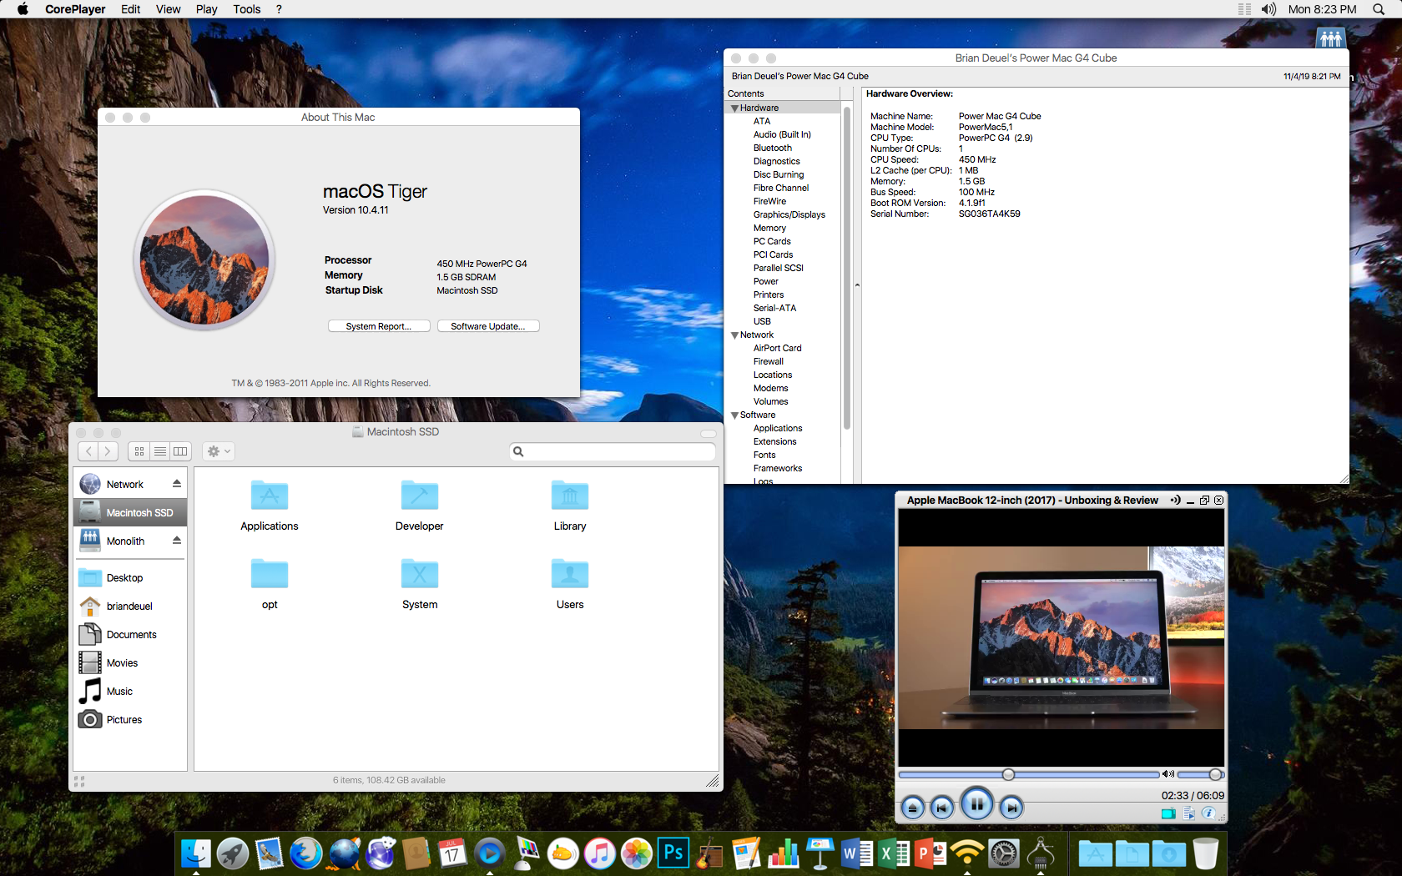Click the CorePlayer volume slider knob
The width and height of the screenshot is (1402, 876).
(x=1215, y=774)
